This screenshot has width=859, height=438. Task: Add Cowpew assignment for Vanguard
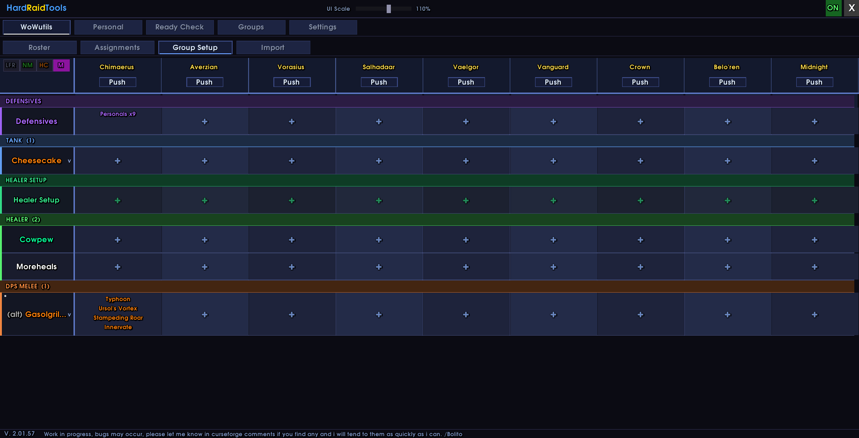pos(553,240)
